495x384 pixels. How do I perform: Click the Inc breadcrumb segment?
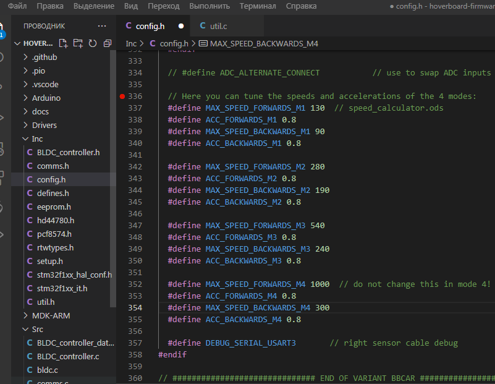pyautogui.click(x=131, y=44)
